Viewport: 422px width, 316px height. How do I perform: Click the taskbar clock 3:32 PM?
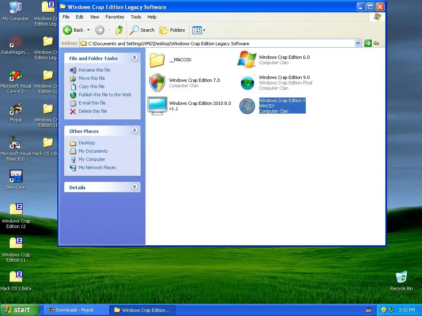point(407,310)
